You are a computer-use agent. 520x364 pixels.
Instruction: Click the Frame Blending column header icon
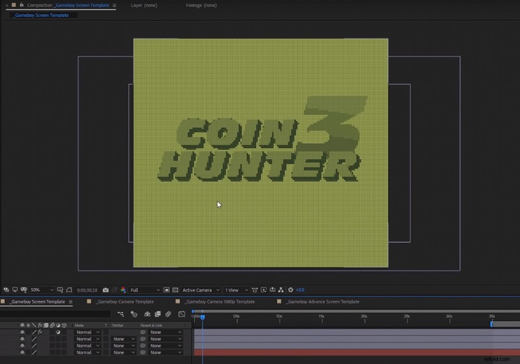click(x=46, y=325)
